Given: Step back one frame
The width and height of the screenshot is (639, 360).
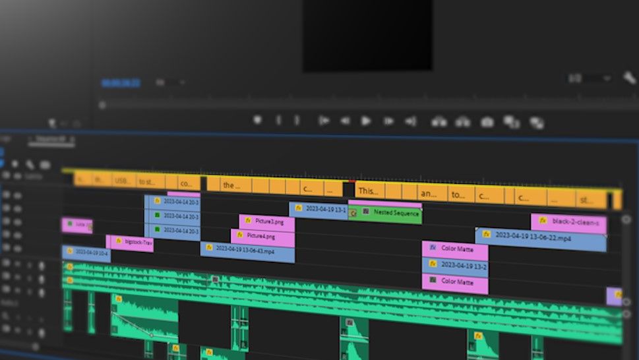Looking at the screenshot, I should point(345,121).
